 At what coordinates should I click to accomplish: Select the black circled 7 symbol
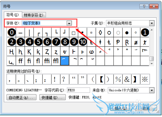(x=56, y=42)
